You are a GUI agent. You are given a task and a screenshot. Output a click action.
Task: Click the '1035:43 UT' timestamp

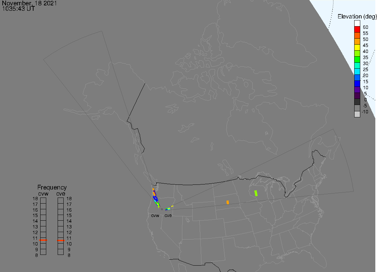[18, 8]
